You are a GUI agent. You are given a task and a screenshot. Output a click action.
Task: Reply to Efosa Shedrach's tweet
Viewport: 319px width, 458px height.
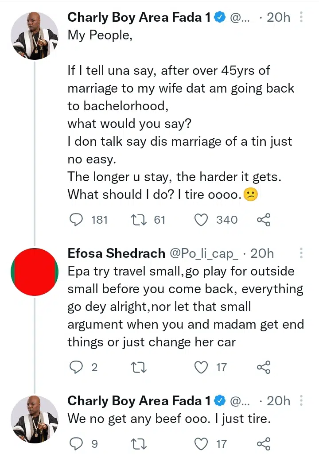point(77,367)
